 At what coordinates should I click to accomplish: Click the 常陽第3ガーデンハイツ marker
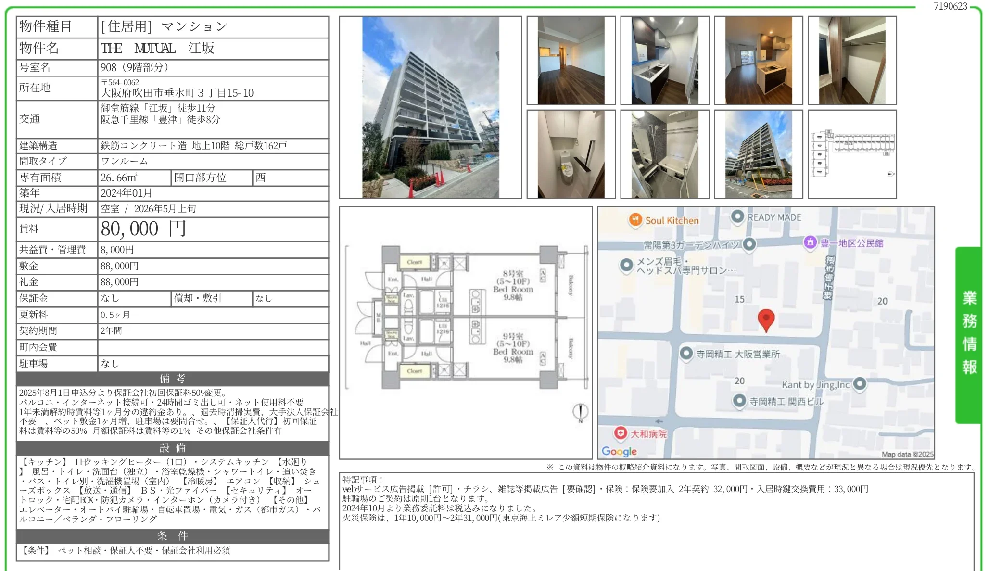click(x=749, y=245)
